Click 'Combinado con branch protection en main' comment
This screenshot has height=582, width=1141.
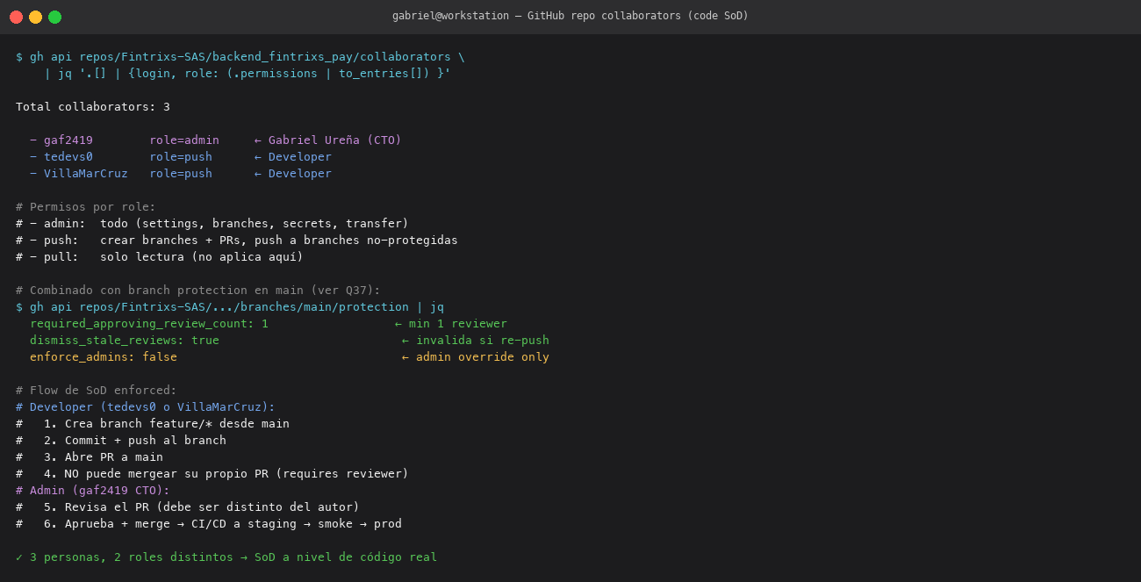coord(198,291)
